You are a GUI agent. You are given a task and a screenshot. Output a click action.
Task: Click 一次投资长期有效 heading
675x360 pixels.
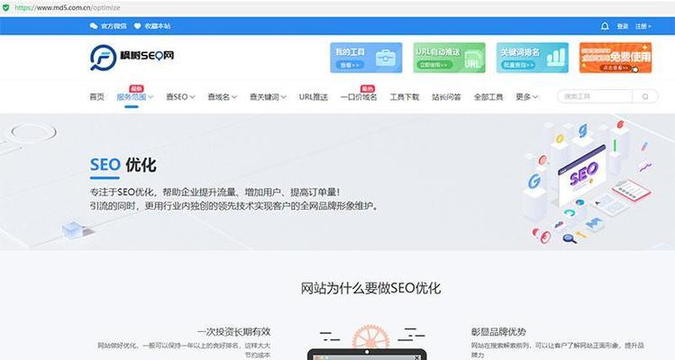234,331
